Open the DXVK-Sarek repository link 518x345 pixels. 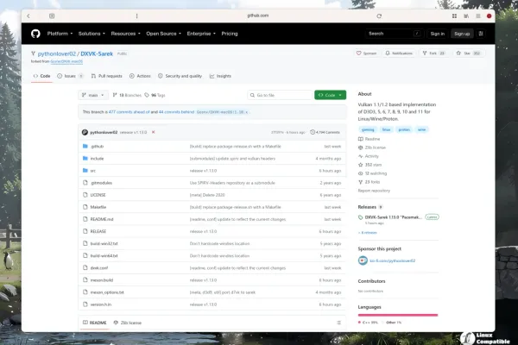pyautogui.click(x=97, y=53)
